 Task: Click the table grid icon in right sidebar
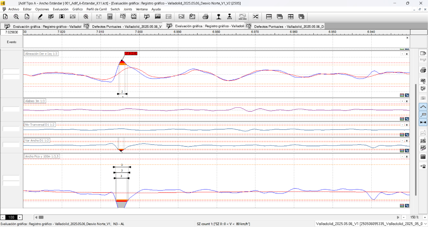[x=423, y=157]
